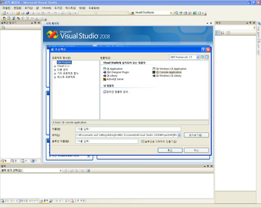
Task: Click the New Project toolbar icon
Action: pyautogui.click(x=4, y=13)
